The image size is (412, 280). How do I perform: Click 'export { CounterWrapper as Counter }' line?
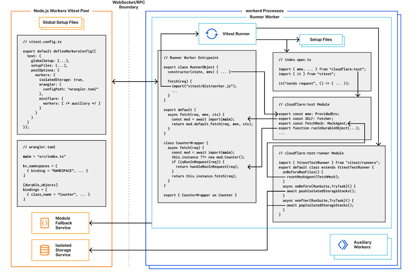tap(200, 195)
